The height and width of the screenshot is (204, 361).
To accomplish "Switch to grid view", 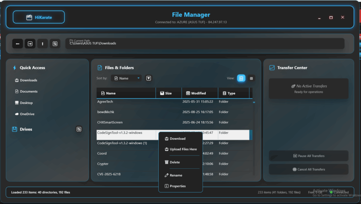I will pos(251,78).
